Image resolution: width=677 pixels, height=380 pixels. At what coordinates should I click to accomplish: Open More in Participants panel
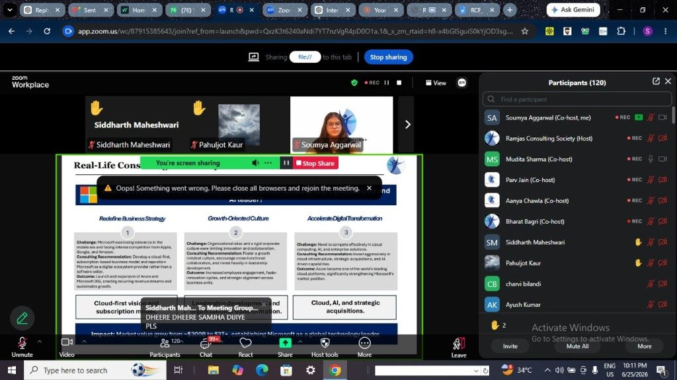coord(644,346)
